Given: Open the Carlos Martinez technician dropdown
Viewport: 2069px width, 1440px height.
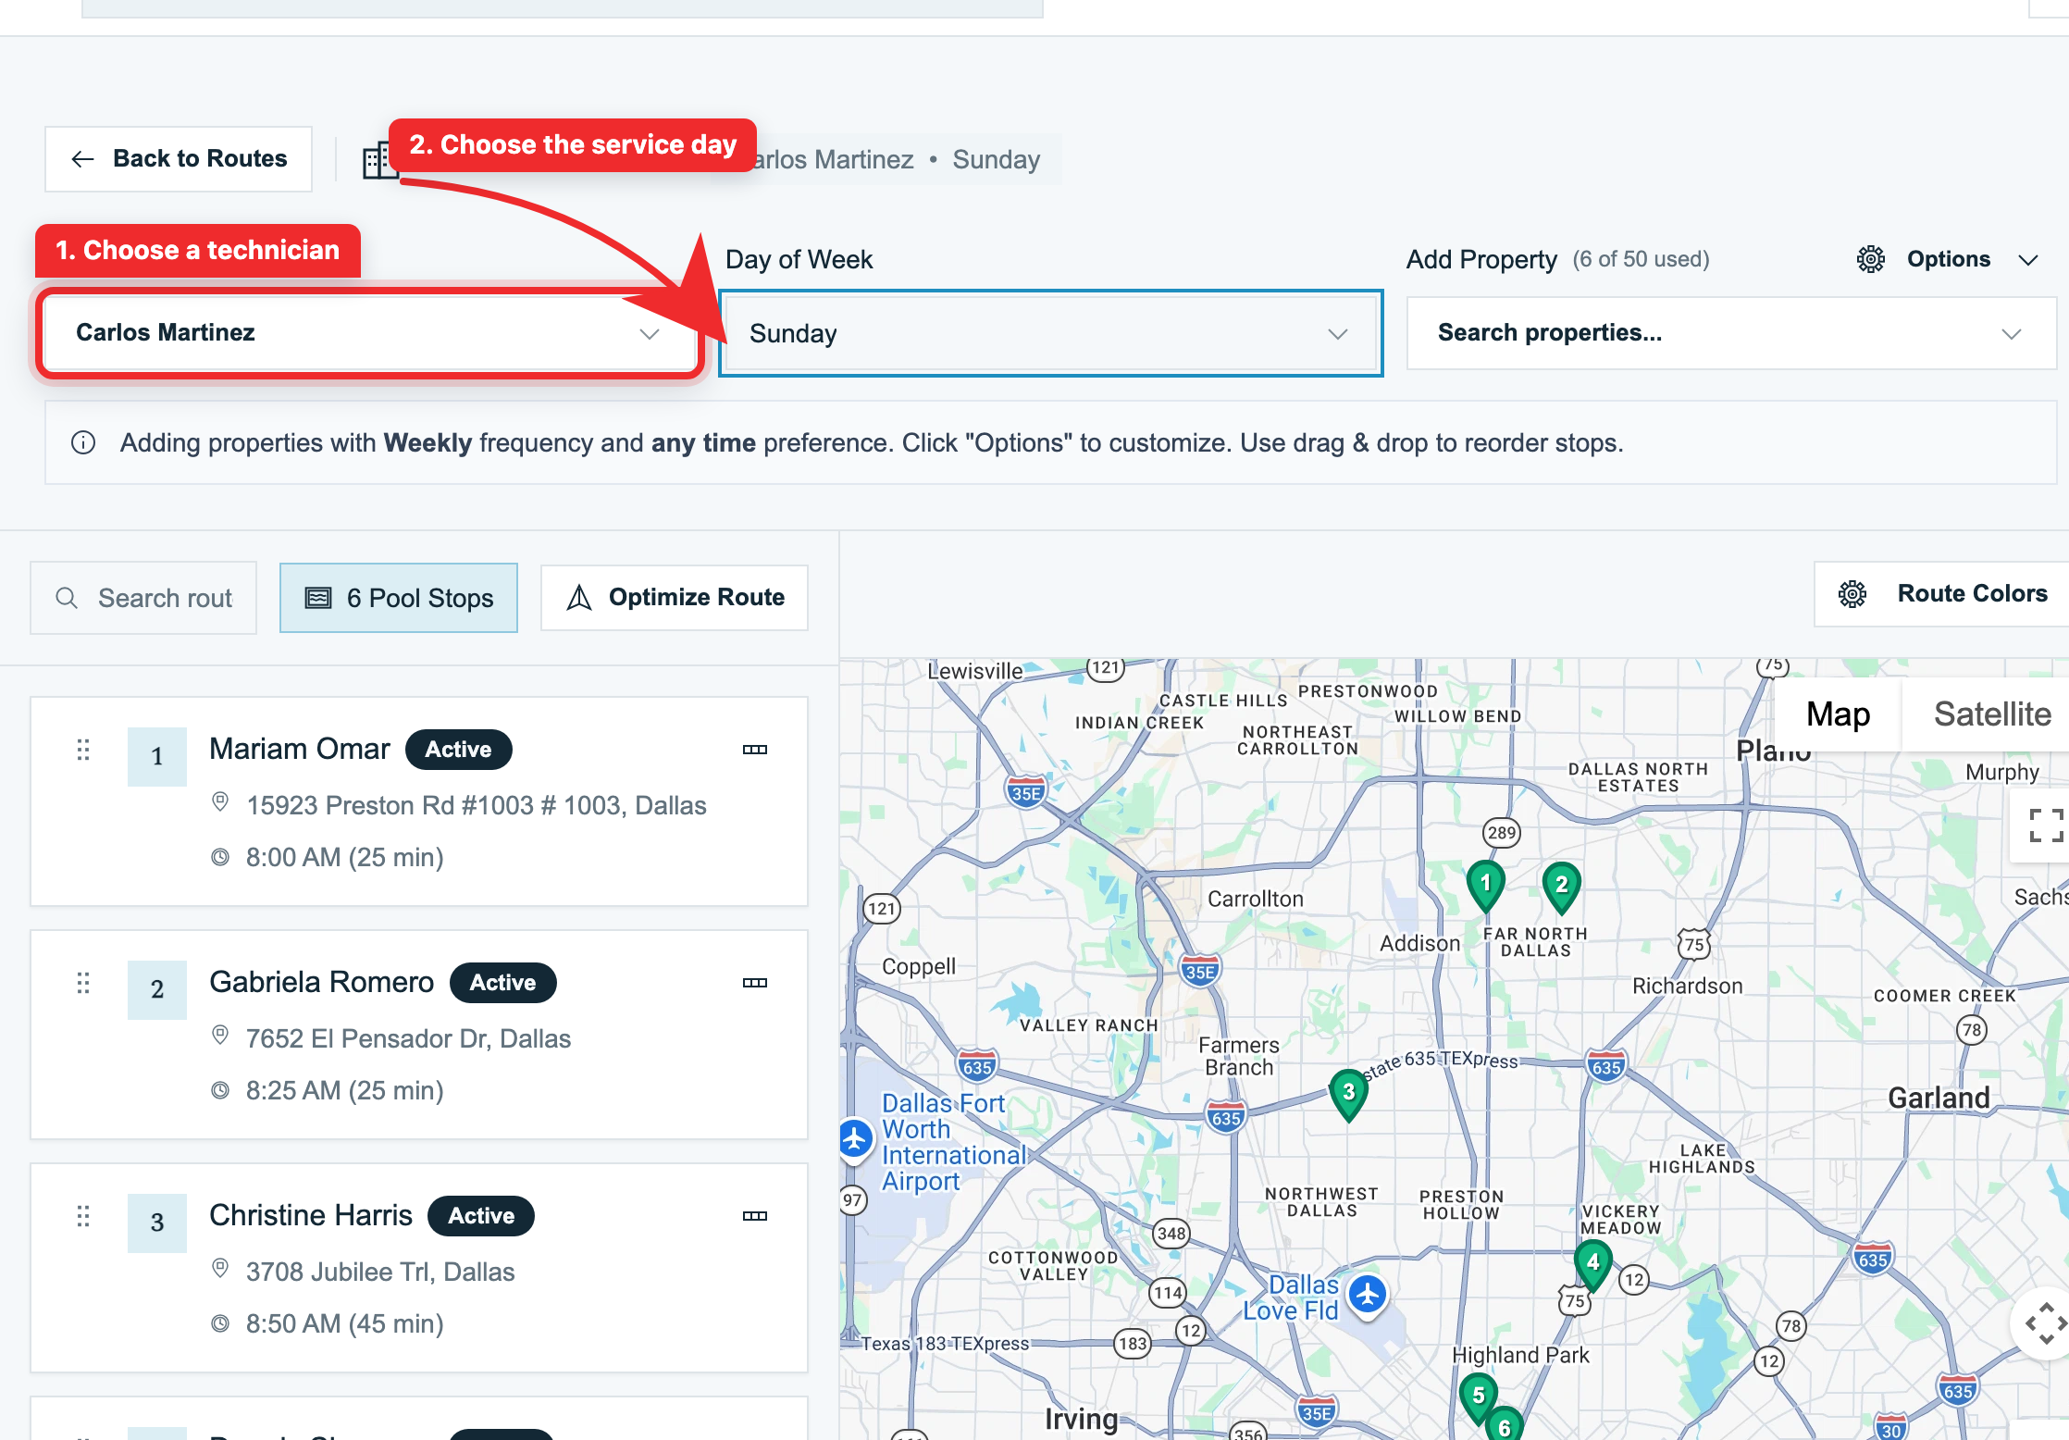Looking at the screenshot, I should (x=368, y=333).
